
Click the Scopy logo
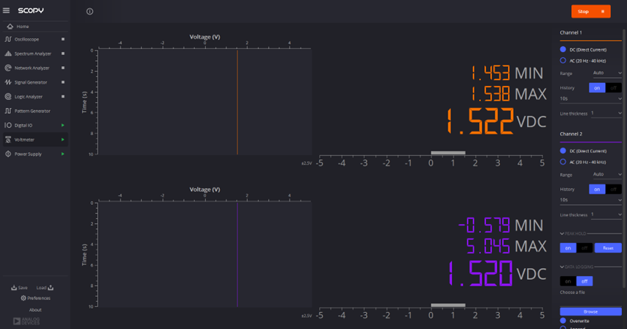tap(31, 10)
